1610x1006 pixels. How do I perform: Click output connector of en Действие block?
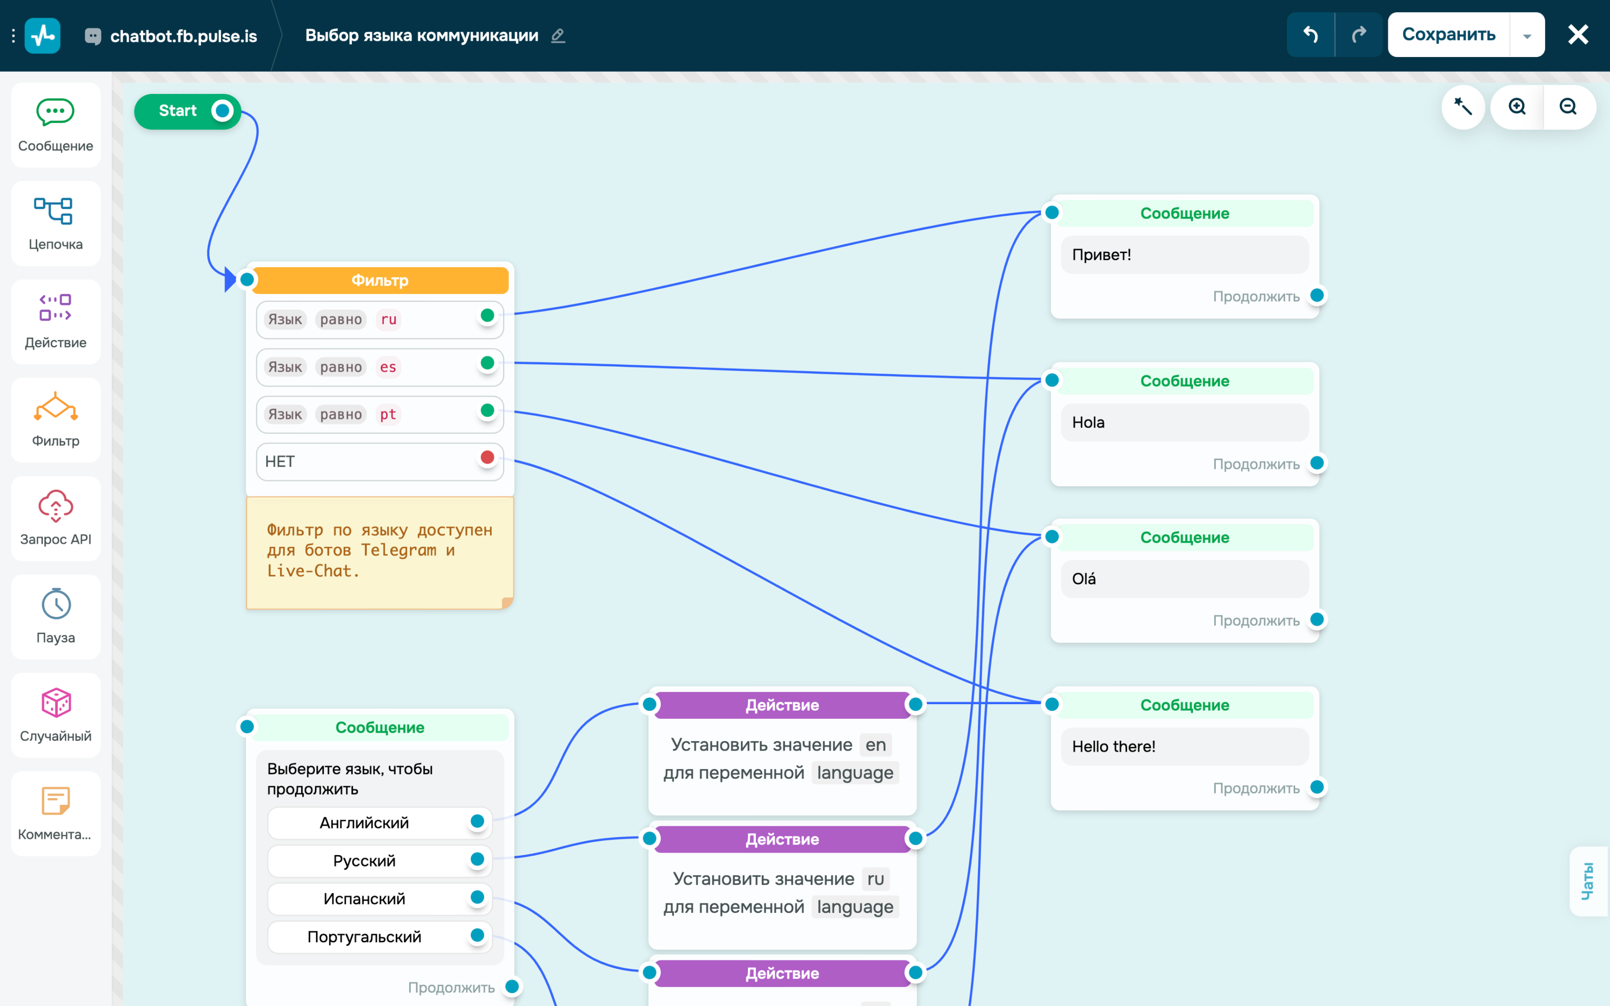tap(916, 705)
